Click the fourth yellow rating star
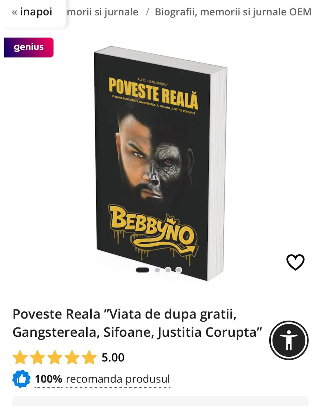 [72, 357]
